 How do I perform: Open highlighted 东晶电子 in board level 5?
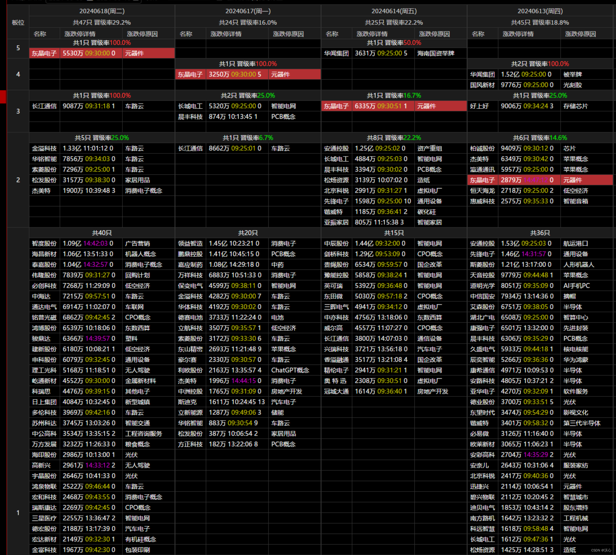(44, 53)
